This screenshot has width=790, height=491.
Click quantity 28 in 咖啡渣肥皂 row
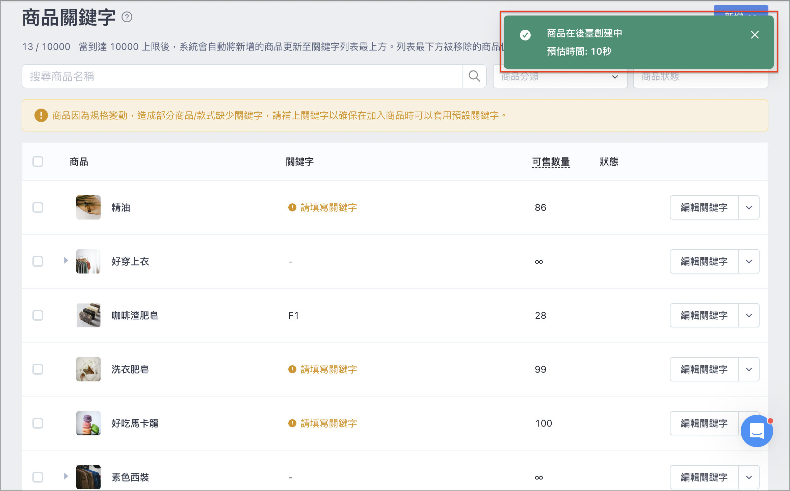(x=541, y=315)
